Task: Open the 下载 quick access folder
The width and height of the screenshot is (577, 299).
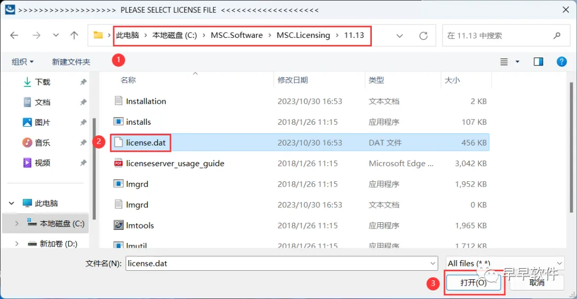Action: [x=42, y=82]
